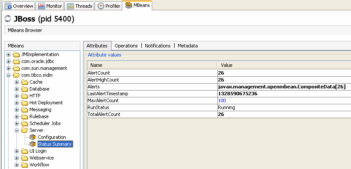Click the editable MaxAlertCount value 100

pos(222,101)
